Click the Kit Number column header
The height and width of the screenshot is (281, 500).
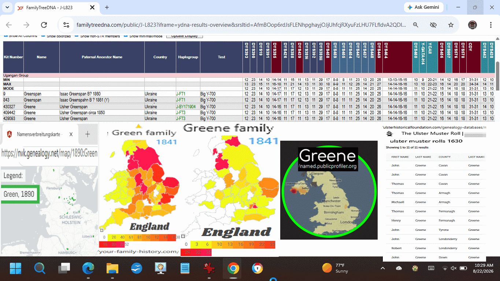point(14,57)
